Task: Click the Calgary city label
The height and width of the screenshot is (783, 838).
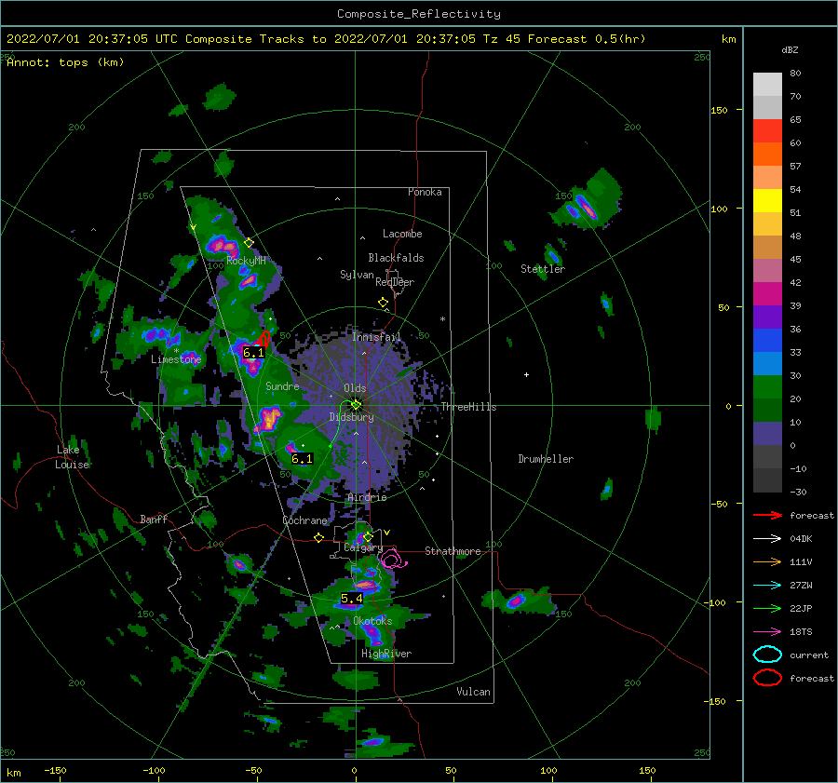Action: (363, 547)
